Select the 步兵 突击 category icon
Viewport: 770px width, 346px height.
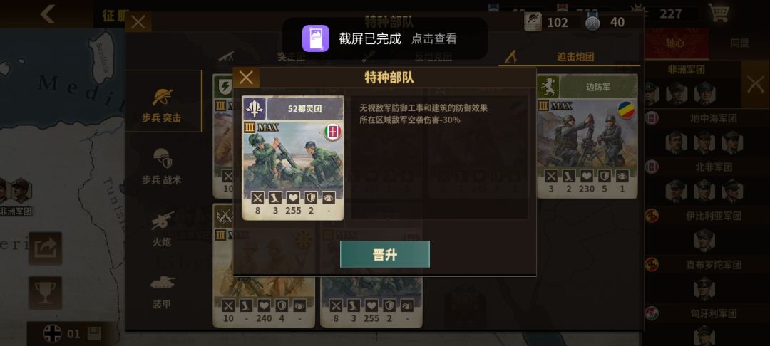coord(163,97)
